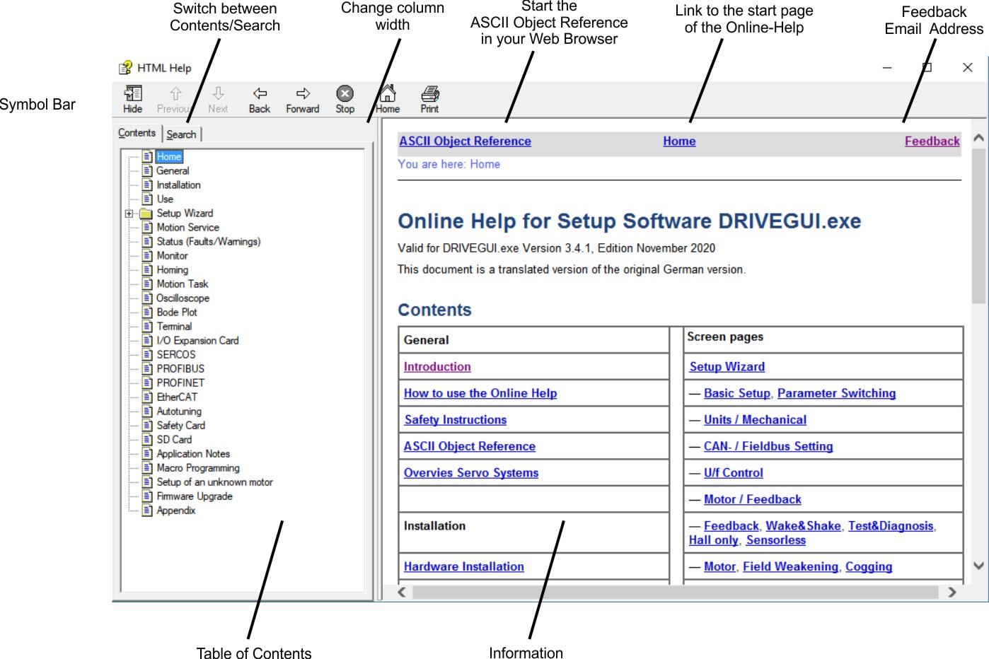Viewport: 989px width, 659px height.
Task: Click the Home house icon in toolbar
Action: [x=387, y=94]
